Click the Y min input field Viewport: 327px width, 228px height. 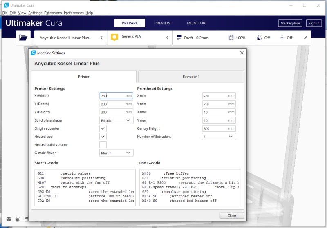click(219, 104)
